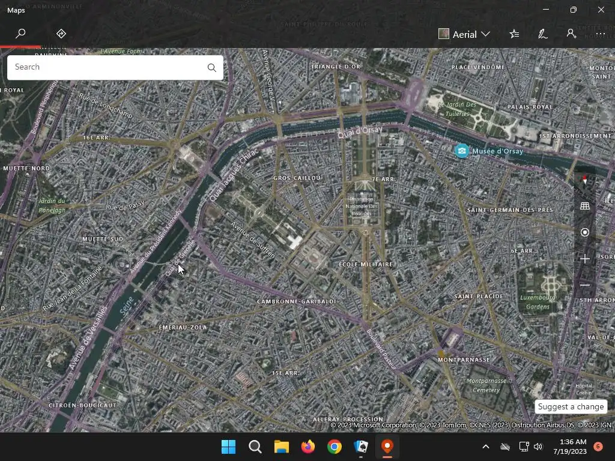
Task: Click the Suggest a change button
Action: (571, 406)
